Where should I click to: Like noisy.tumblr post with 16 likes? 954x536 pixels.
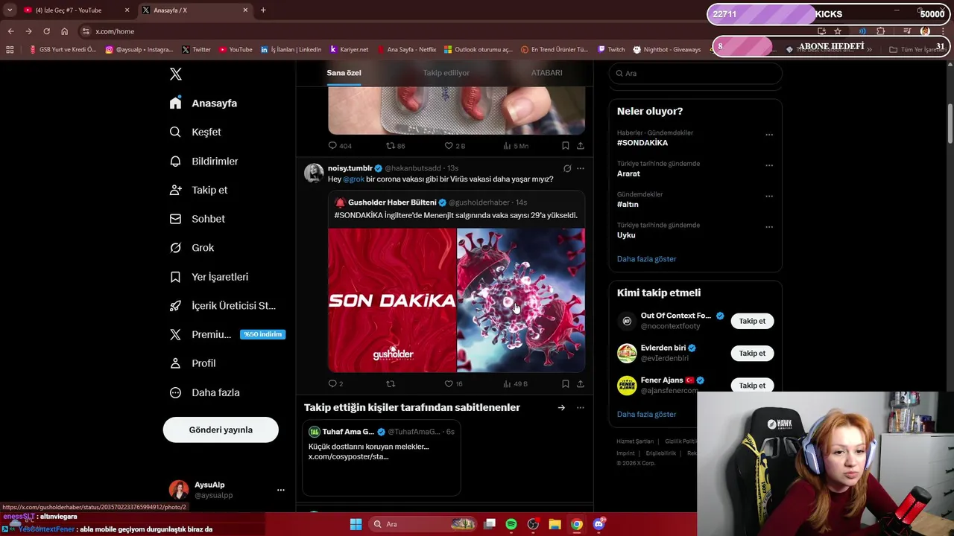(454, 384)
